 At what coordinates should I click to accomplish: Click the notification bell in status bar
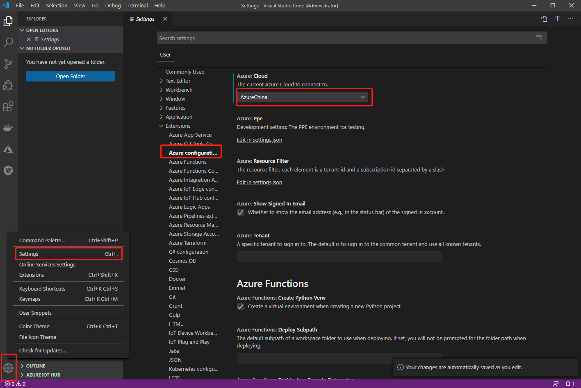click(x=570, y=384)
